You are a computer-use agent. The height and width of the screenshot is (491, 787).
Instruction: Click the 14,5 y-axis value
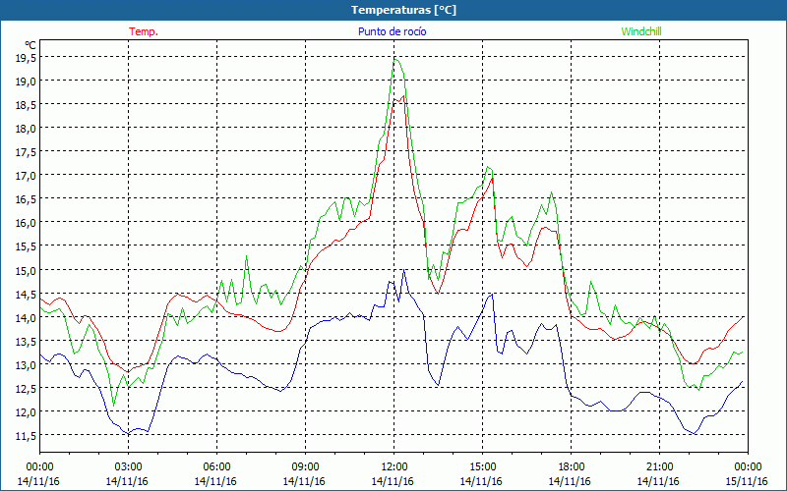click(26, 294)
